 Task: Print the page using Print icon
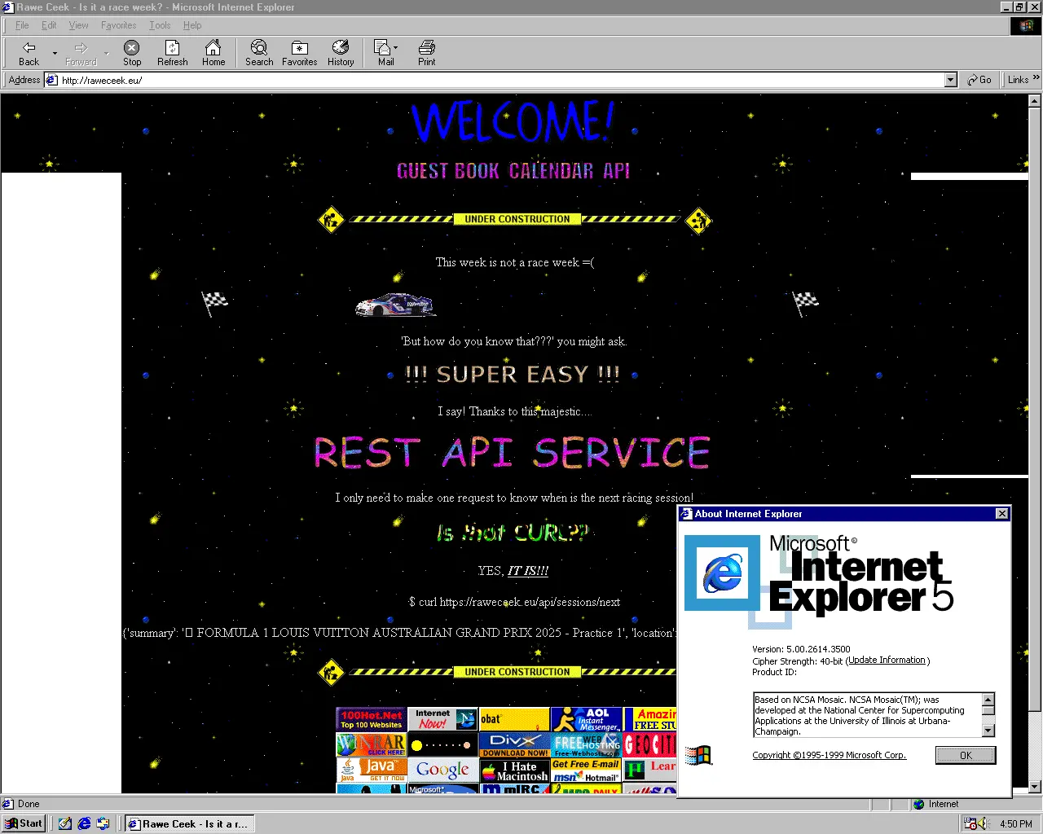point(426,53)
